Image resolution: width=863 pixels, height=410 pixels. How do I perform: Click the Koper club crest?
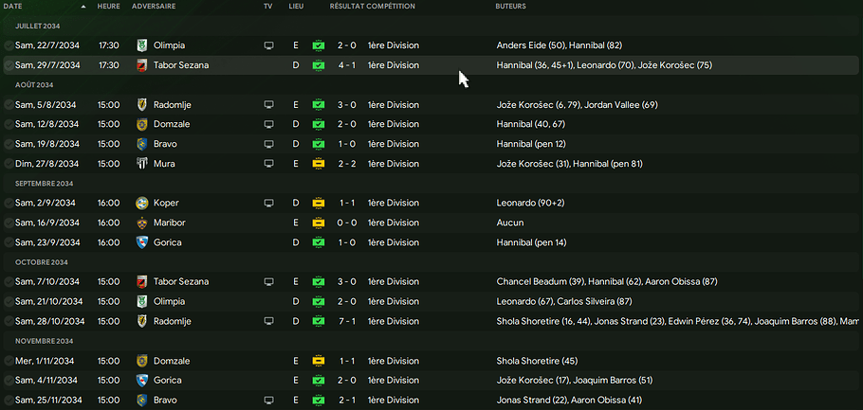pyautogui.click(x=142, y=203)
